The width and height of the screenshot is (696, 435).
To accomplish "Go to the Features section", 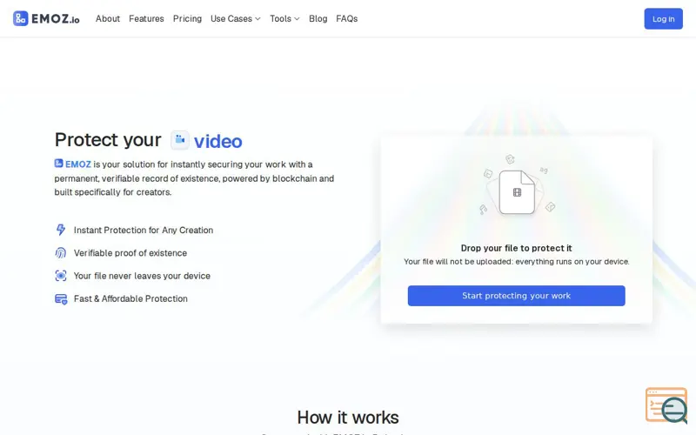I will tap(146, 18).
